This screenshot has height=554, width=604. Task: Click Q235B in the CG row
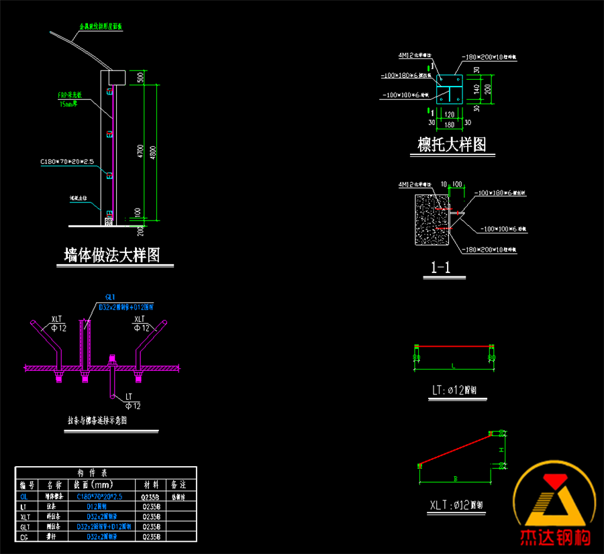click(152, 537)
